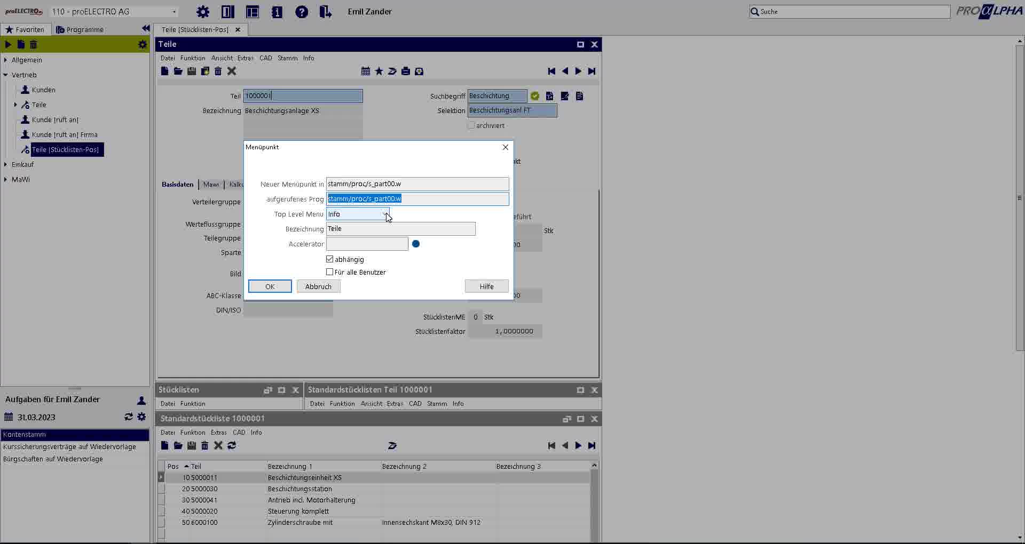Click the Bezeichnung field containing Teile
The width and height of the screenshot is (1025, 544).
coord(401,229)
